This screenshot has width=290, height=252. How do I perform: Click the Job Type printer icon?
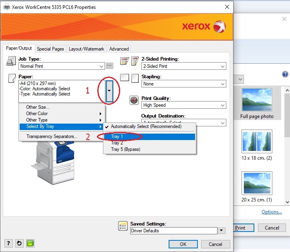click(11, 61)
